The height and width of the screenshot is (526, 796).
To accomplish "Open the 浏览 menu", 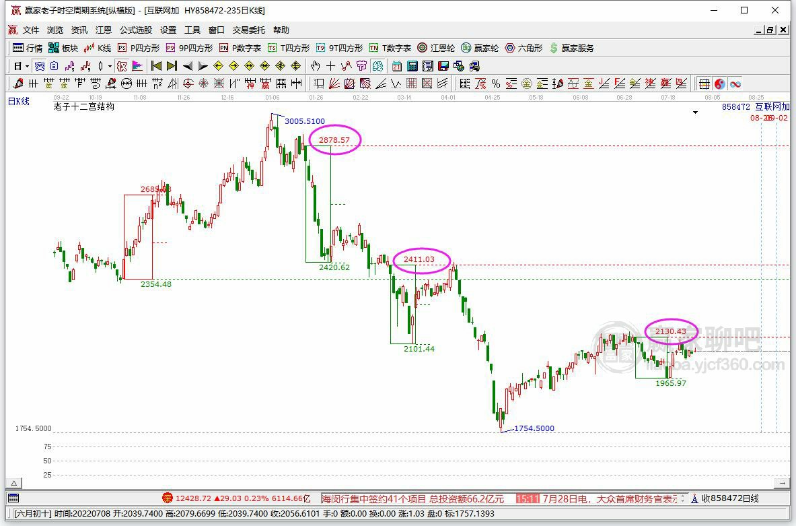I will tap(55, 30).
